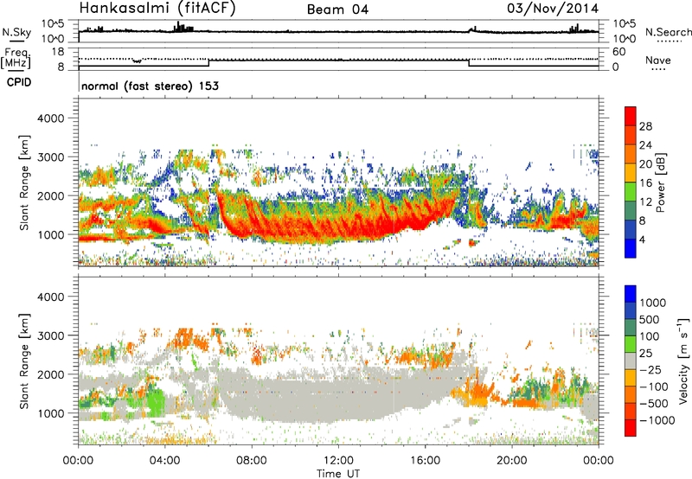Viewport: 692px width, 479px height.
Task: Click the '08:00' time axis label
Action: point(252,461)
